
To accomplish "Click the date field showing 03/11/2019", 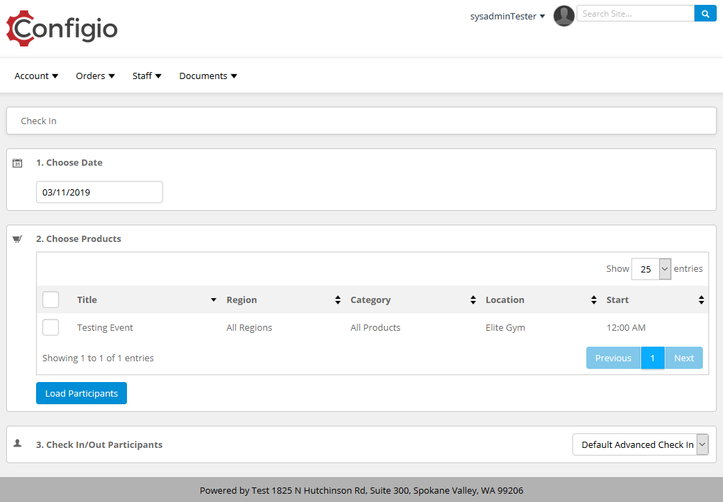I will 100,192.
